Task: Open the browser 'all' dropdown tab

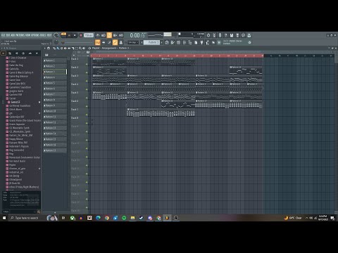Action: click(x=4, y=53)
